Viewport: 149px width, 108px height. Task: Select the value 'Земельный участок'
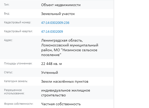tap(58, 14)
